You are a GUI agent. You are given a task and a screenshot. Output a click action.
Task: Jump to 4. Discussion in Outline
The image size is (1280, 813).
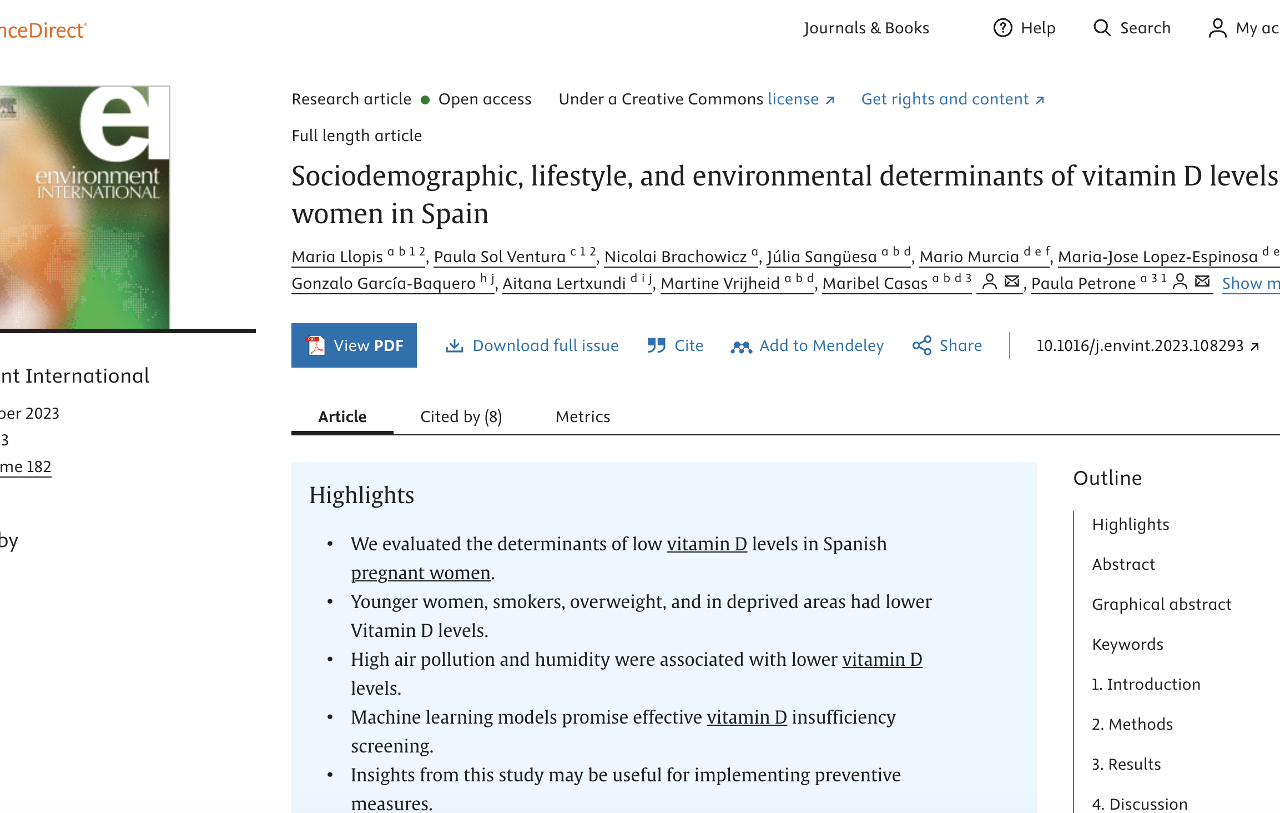tap(1140, 804)
